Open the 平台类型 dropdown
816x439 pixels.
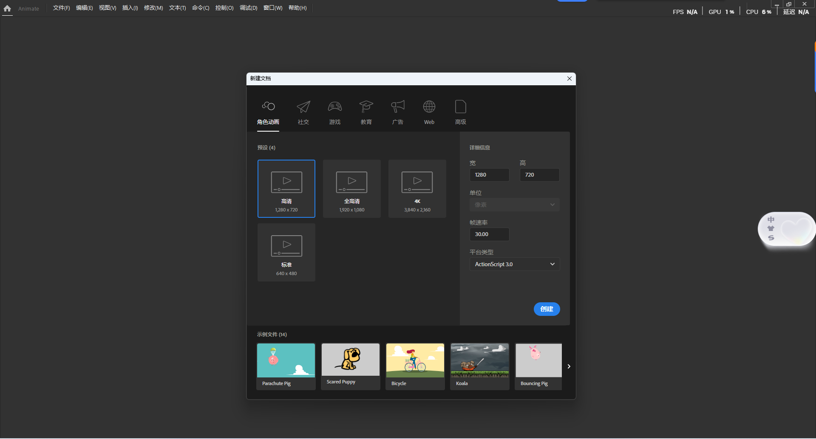coord(514,264)
